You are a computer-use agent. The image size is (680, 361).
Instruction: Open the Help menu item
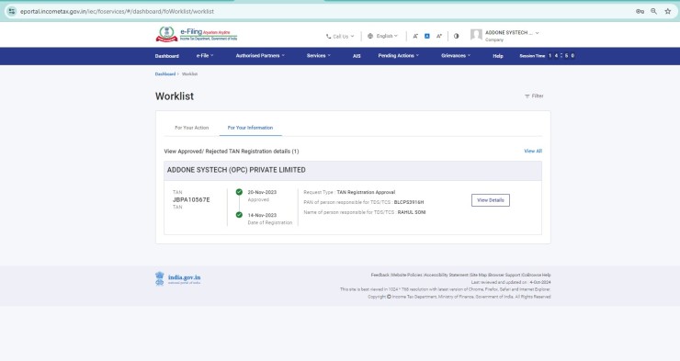coord(498,56)
